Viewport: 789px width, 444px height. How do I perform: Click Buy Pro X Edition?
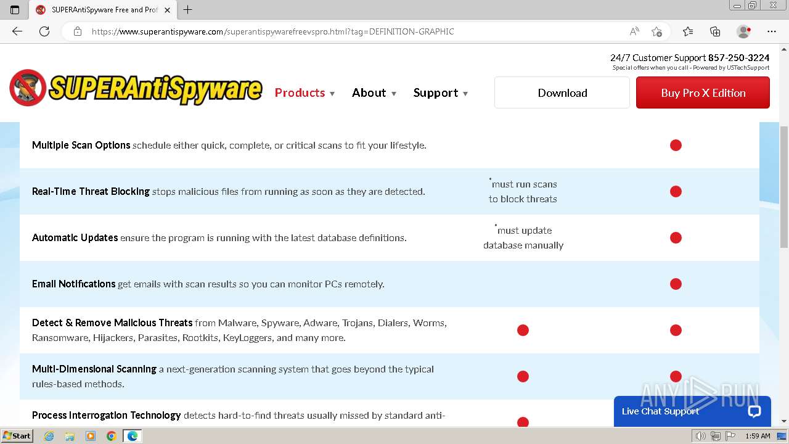click(x=703, y=92)
